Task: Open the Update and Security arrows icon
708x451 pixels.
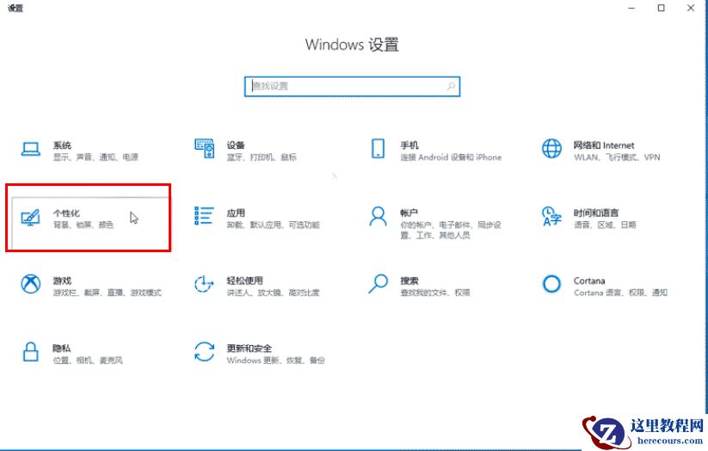Action: pos(204,351)
